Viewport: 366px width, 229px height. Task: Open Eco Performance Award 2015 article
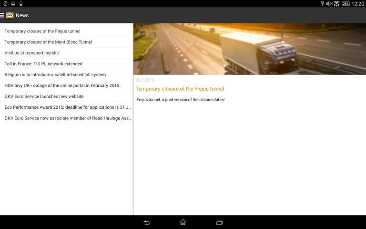pos(67,107)
